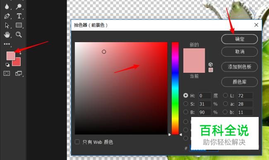269x160 pixels.
Task: Select the Lab b radio button
Action: tap(225, 112)
